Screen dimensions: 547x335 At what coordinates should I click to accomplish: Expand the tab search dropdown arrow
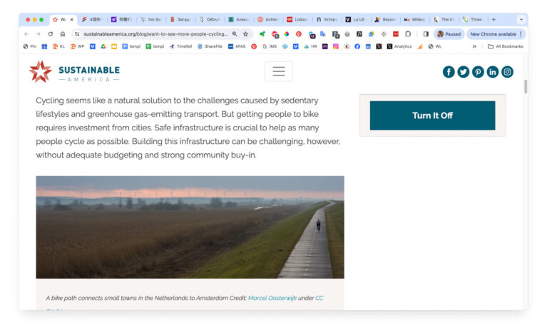521,19
